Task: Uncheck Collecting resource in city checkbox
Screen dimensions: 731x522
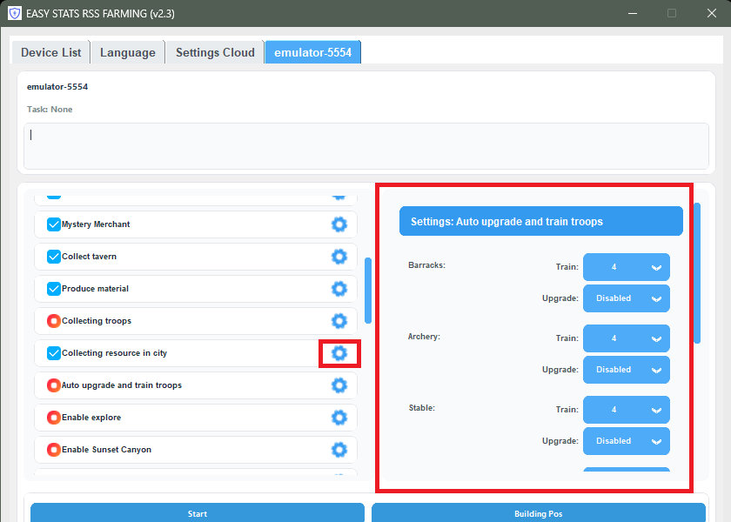Action: pos(54,353)
